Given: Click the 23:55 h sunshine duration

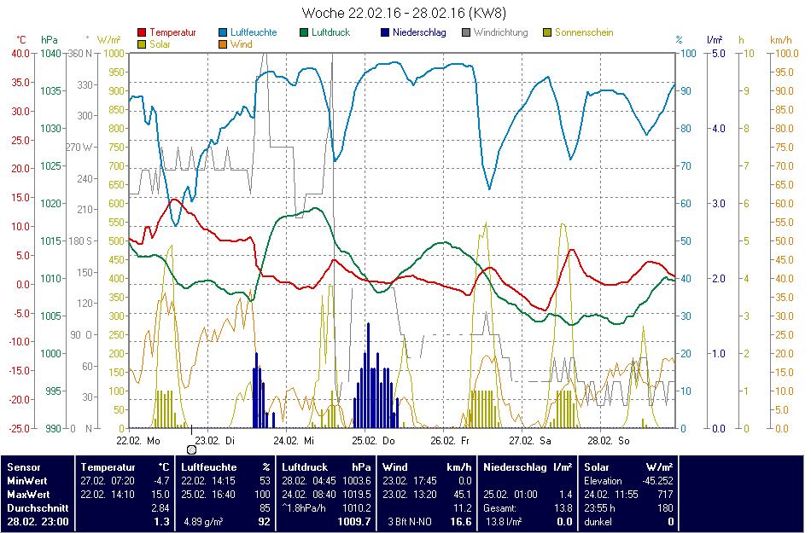Looking at the screenshot, I should (599, 507).
